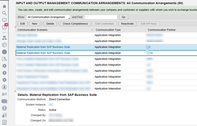
Task: Open the search magnifier in sidebar
Action: coord(4,13)
